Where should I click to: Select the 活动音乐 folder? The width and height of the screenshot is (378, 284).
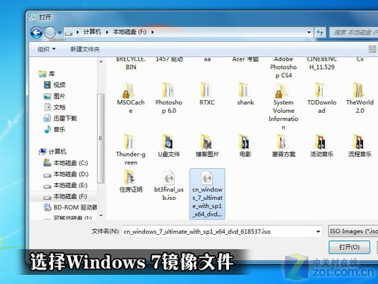pos(322,145)
